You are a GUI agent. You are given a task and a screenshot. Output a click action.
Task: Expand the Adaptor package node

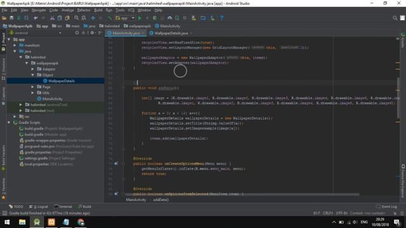pyautogui.click(x=32, y=69)
